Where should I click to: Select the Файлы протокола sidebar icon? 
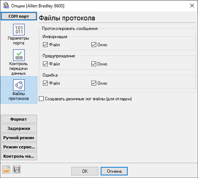(19, 85)
